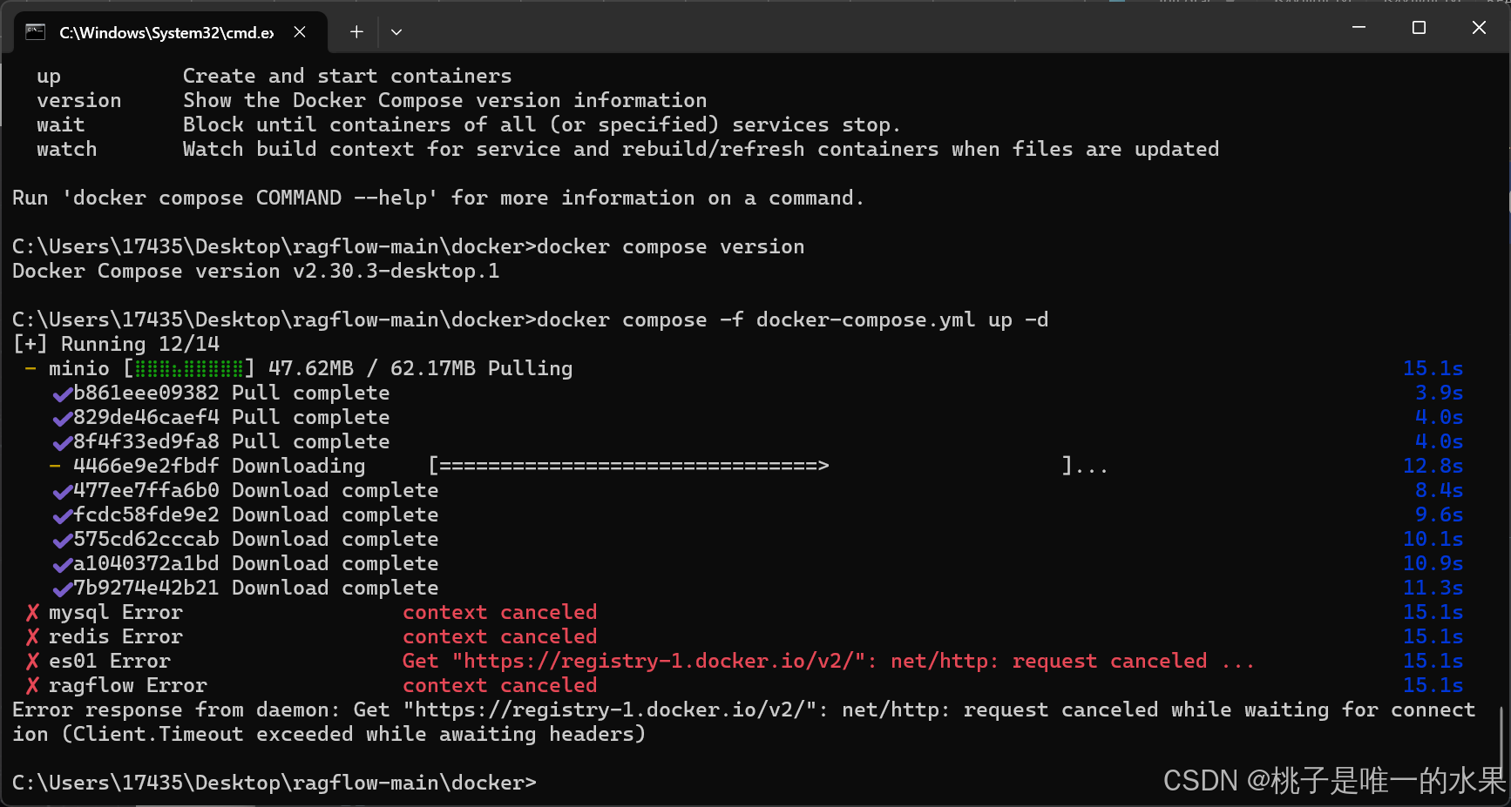Click the yellow dash before 4466e9e2fbdf
Screen dimensions: 1511x807
[55, 467]
